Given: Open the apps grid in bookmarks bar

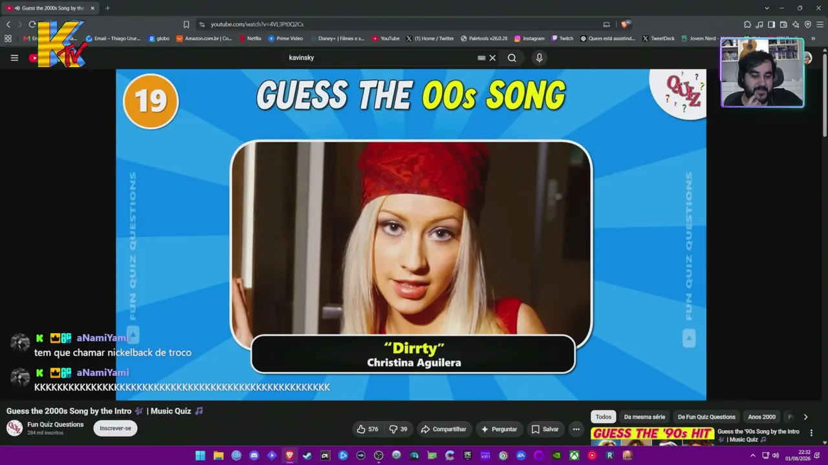Looking at the screenshot, I should coord(8,39).
